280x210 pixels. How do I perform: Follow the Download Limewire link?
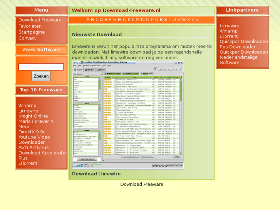tap(96, 174)
